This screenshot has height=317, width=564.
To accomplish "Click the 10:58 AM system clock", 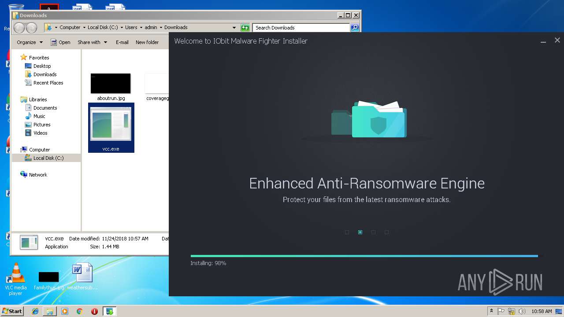I will 542,311.
